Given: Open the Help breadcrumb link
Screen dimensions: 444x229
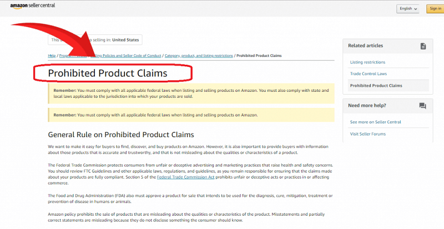Looking at the screenshot, I should (52, 56).
